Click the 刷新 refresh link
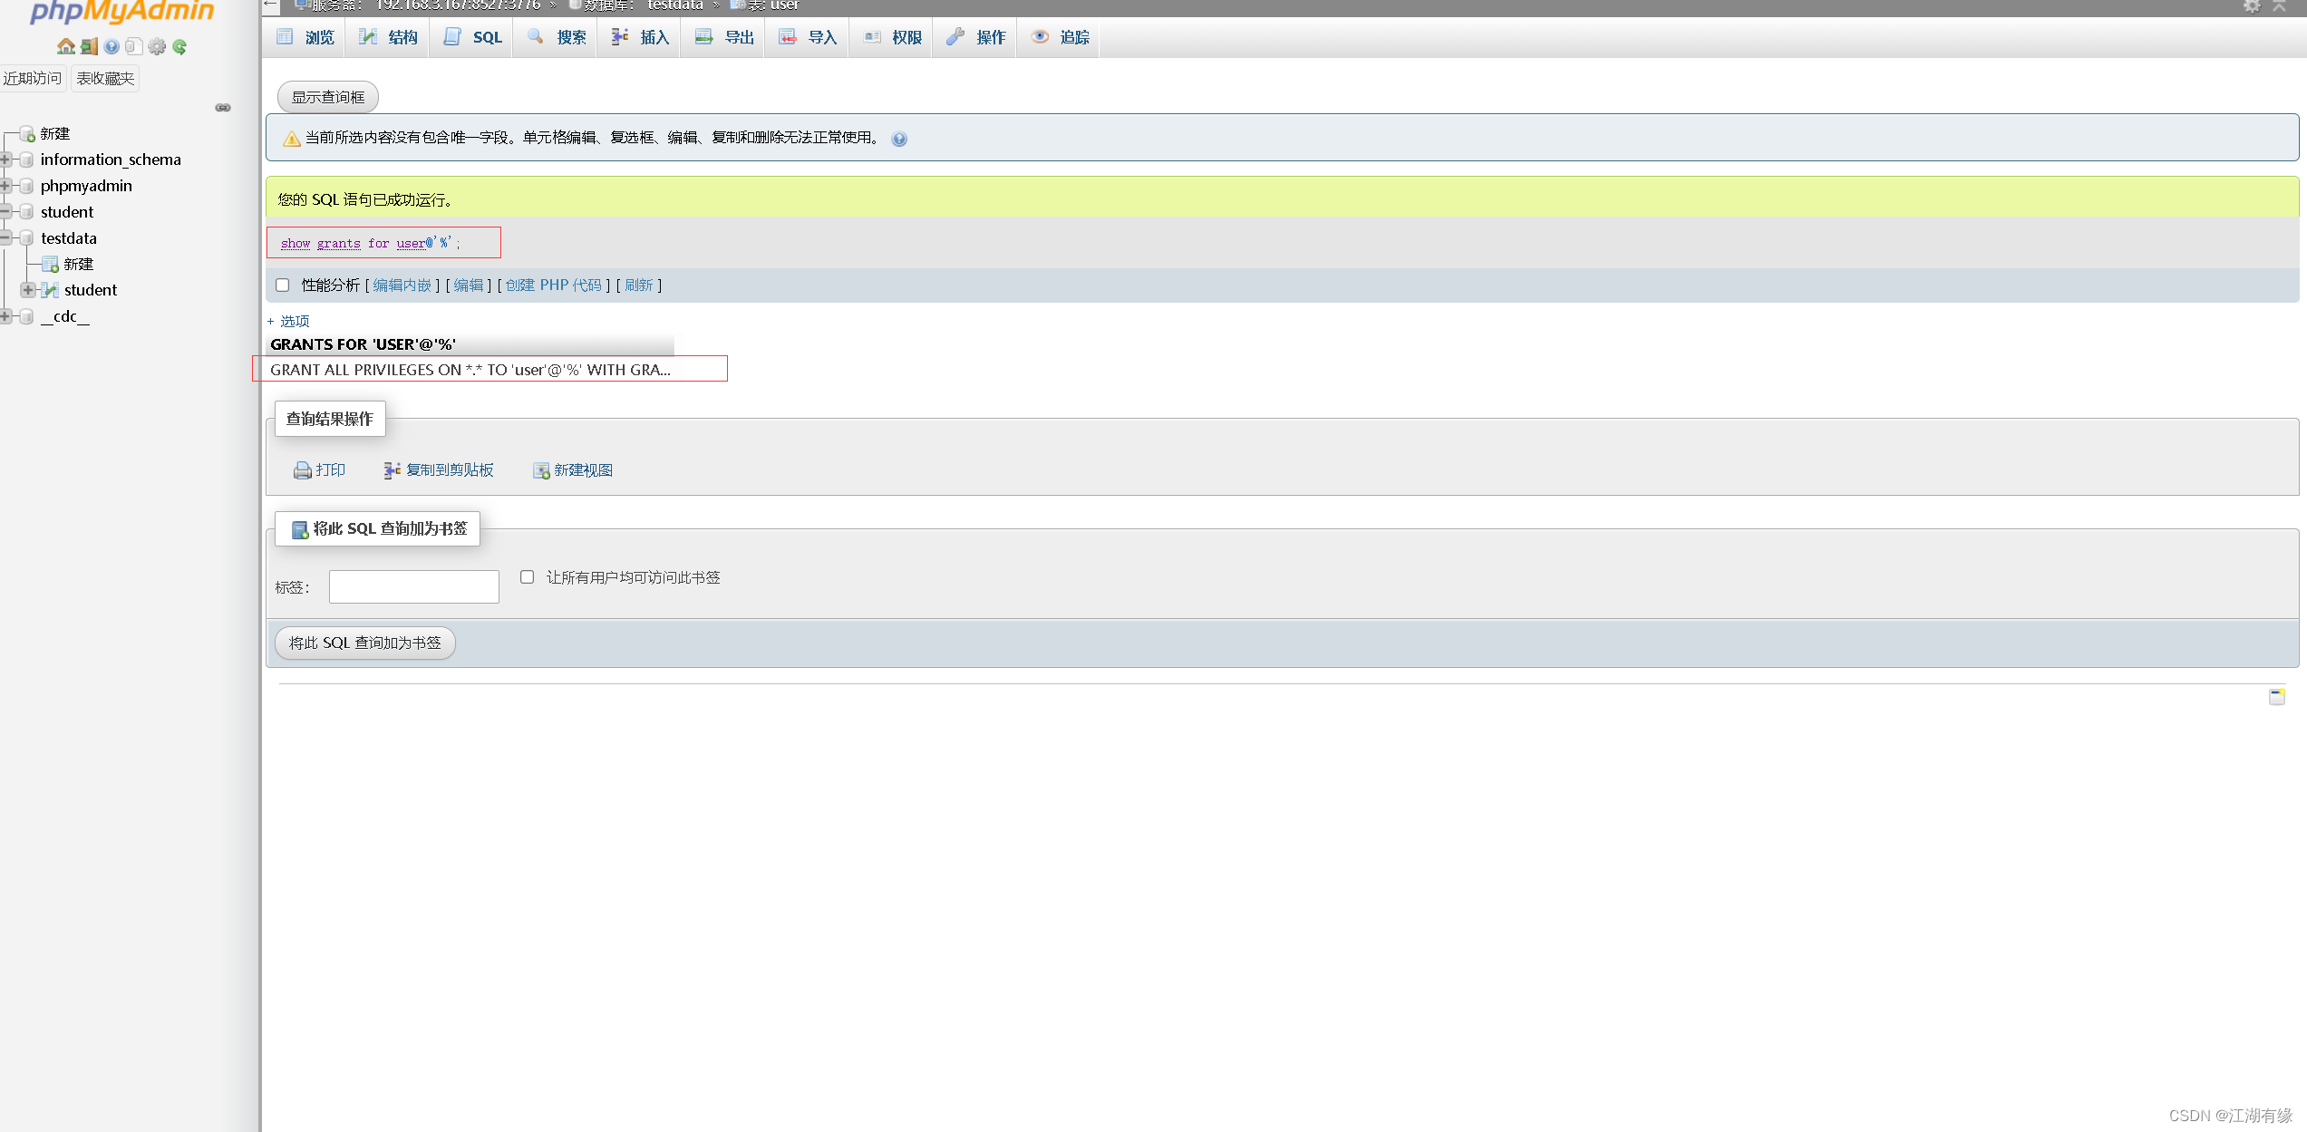 coord(639,285)
